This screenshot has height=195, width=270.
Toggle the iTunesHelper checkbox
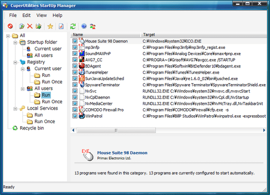75,72
